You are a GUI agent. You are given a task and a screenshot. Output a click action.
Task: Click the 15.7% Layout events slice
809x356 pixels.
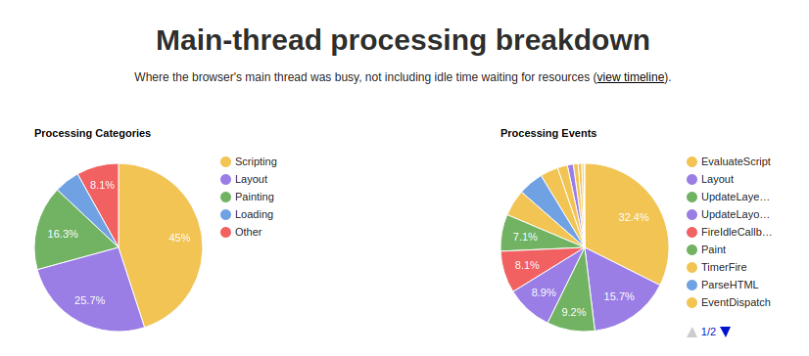click(622, 296)
